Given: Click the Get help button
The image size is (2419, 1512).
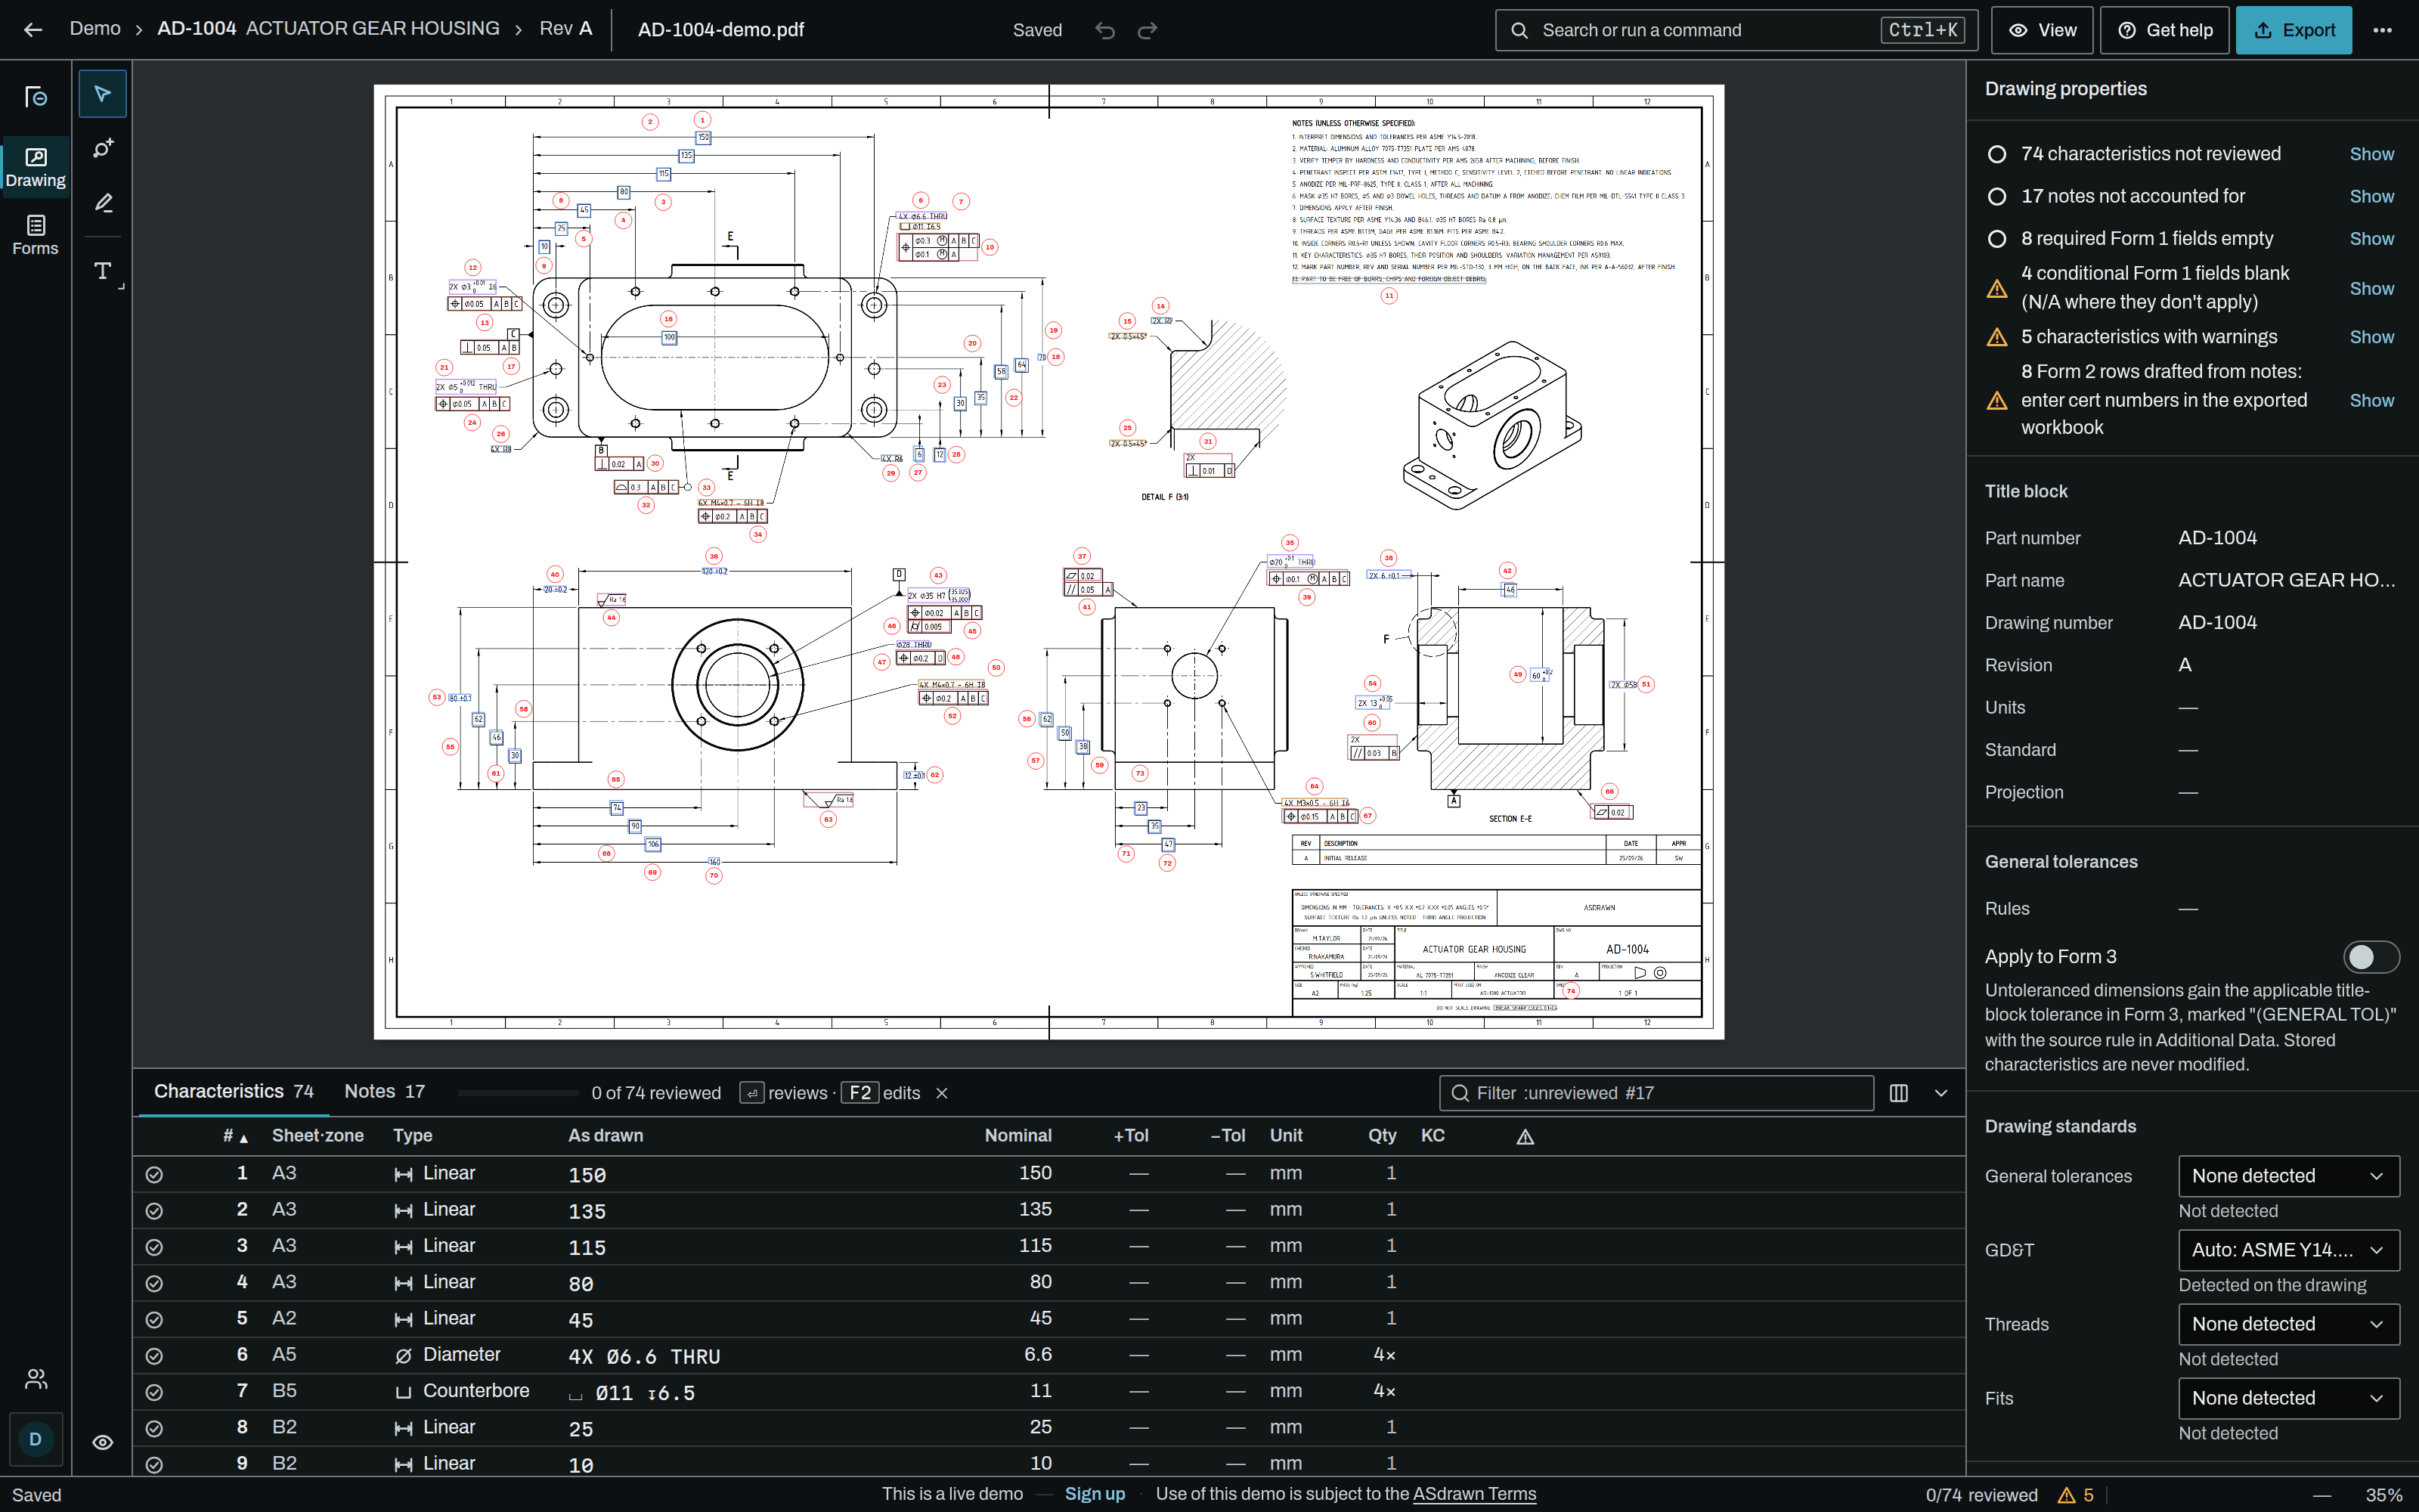Looking at the screenshot, I should [2164, 30].
